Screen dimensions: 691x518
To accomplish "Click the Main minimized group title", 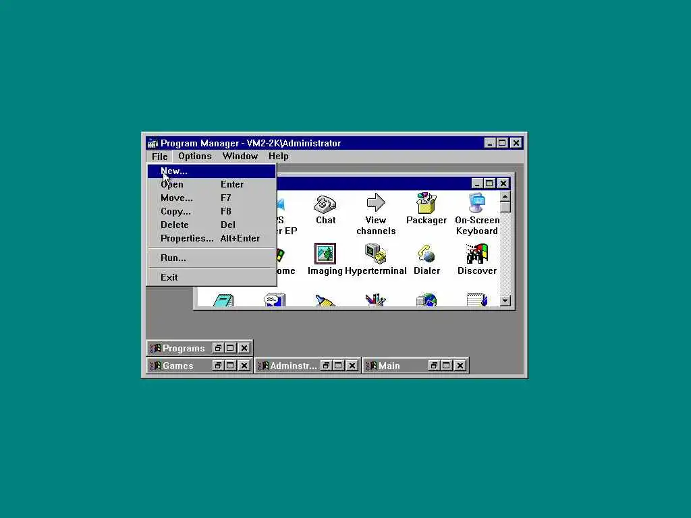I will click(389, 366).
